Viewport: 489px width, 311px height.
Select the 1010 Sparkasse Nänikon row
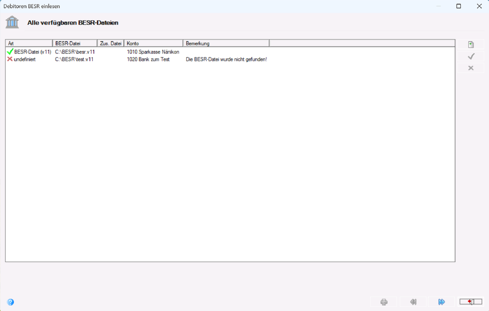230,52
